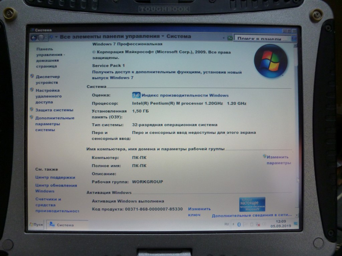
Task: Click the volume tray icon
Action: (264, 224)
